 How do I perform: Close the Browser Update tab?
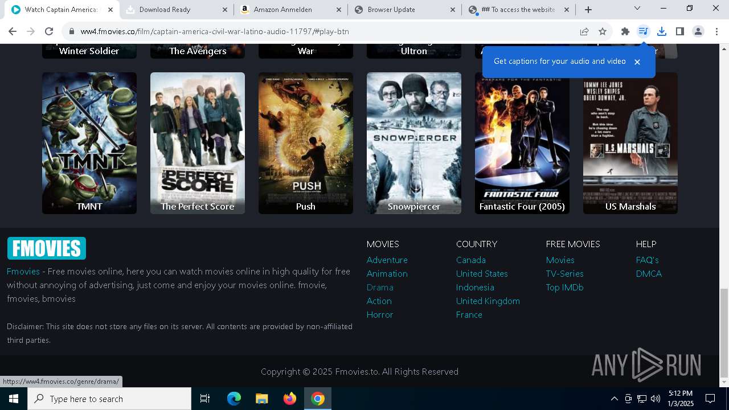coord(453,10)
